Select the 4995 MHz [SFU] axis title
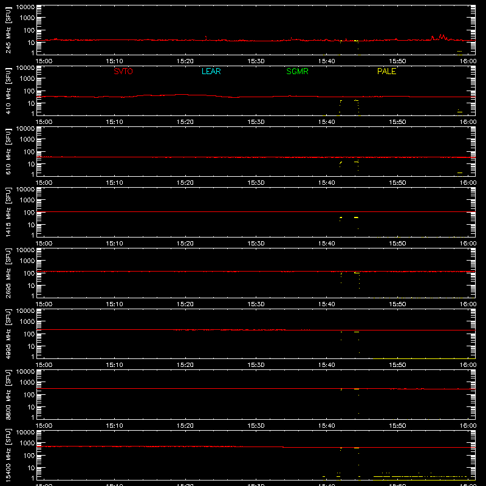 coord(9,334)
